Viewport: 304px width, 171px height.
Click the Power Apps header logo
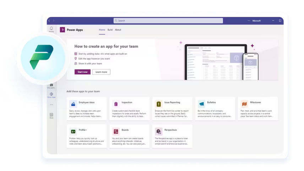point(63,30)
